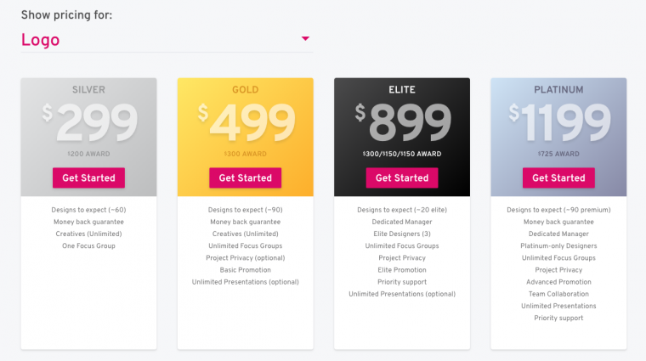Click the GOLD plan heading
646x361 pixels.
coord(246,89)
